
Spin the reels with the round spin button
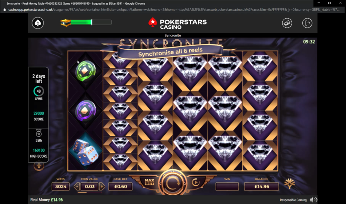[173, 183]
